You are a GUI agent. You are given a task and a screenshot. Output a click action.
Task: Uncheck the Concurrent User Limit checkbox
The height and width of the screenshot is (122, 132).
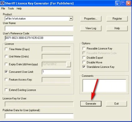[x=6, y=72]
